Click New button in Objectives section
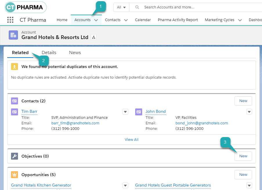262x190 pixels. [243, 156]
